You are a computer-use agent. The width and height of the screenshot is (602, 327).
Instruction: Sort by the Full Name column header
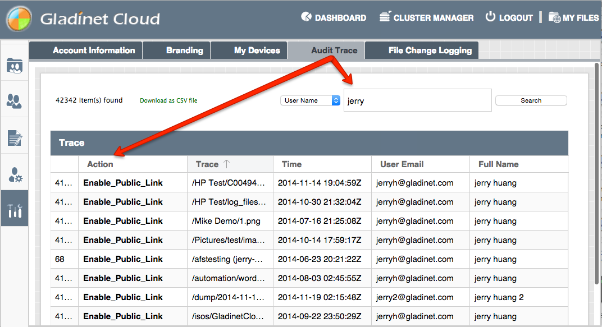point(519,164)
